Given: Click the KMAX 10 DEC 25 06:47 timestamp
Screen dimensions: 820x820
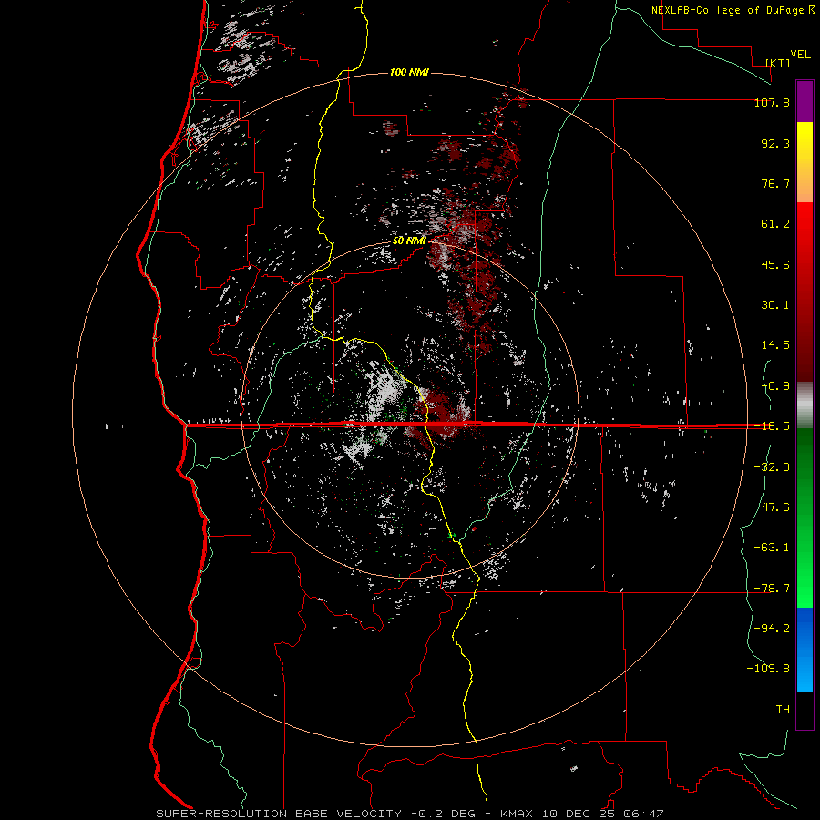Looking at the screenshot, I should pyautogui.click(x=582, y=814).
